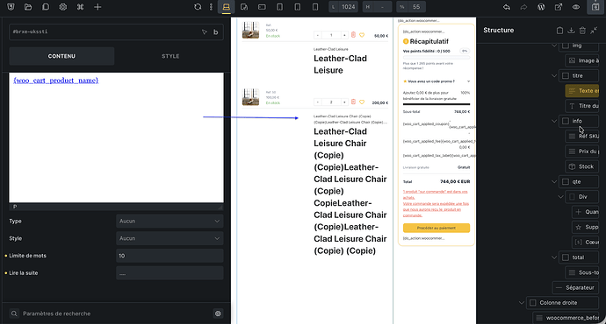Screen dimensions: 606x324
Task: Select the woocommerce_befor element in Structure
Action: click(x=566, y=318)
